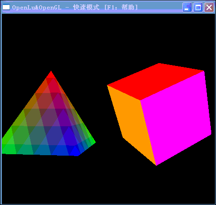The height and width of the screenshot is (205, 216).
Task: Click empty black area below the shapes
Action: point(108,185)
